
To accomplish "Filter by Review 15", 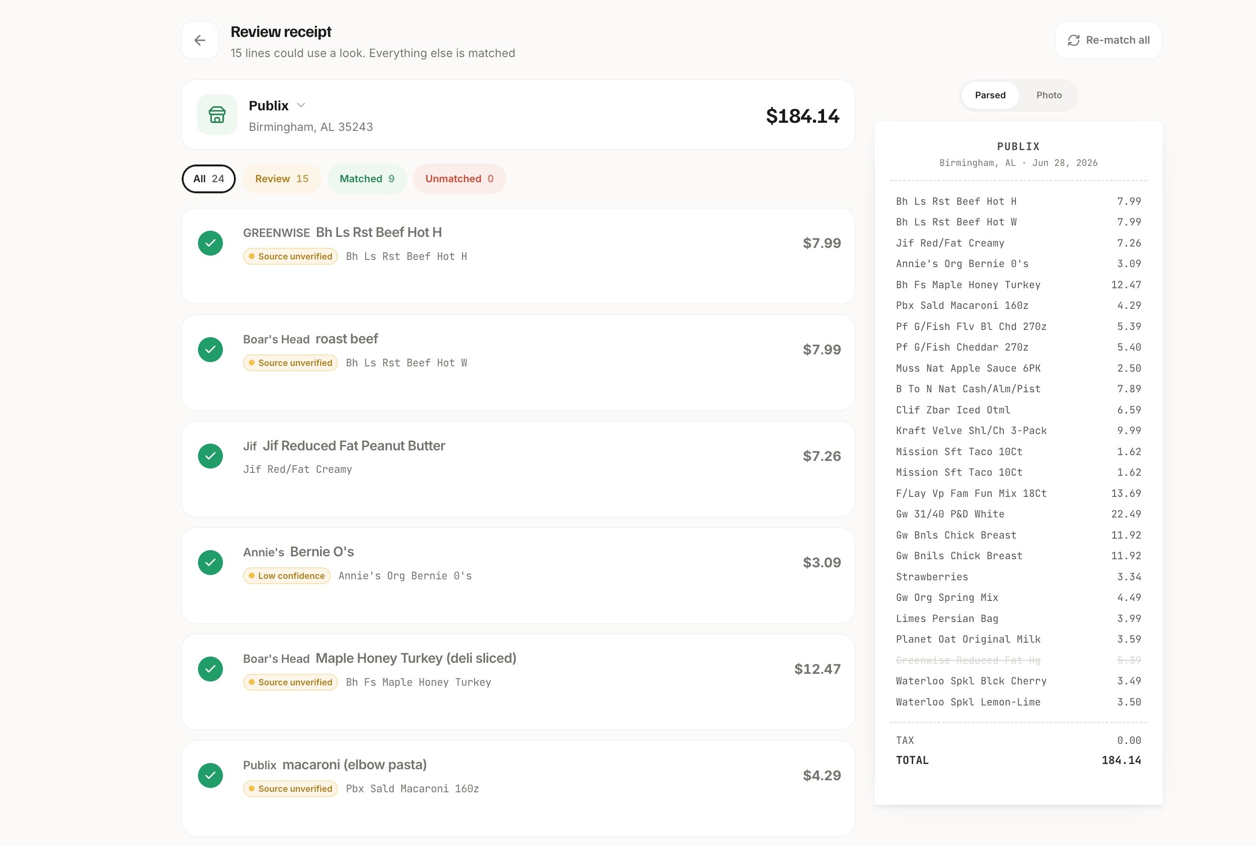I will (x=281, y=178).
